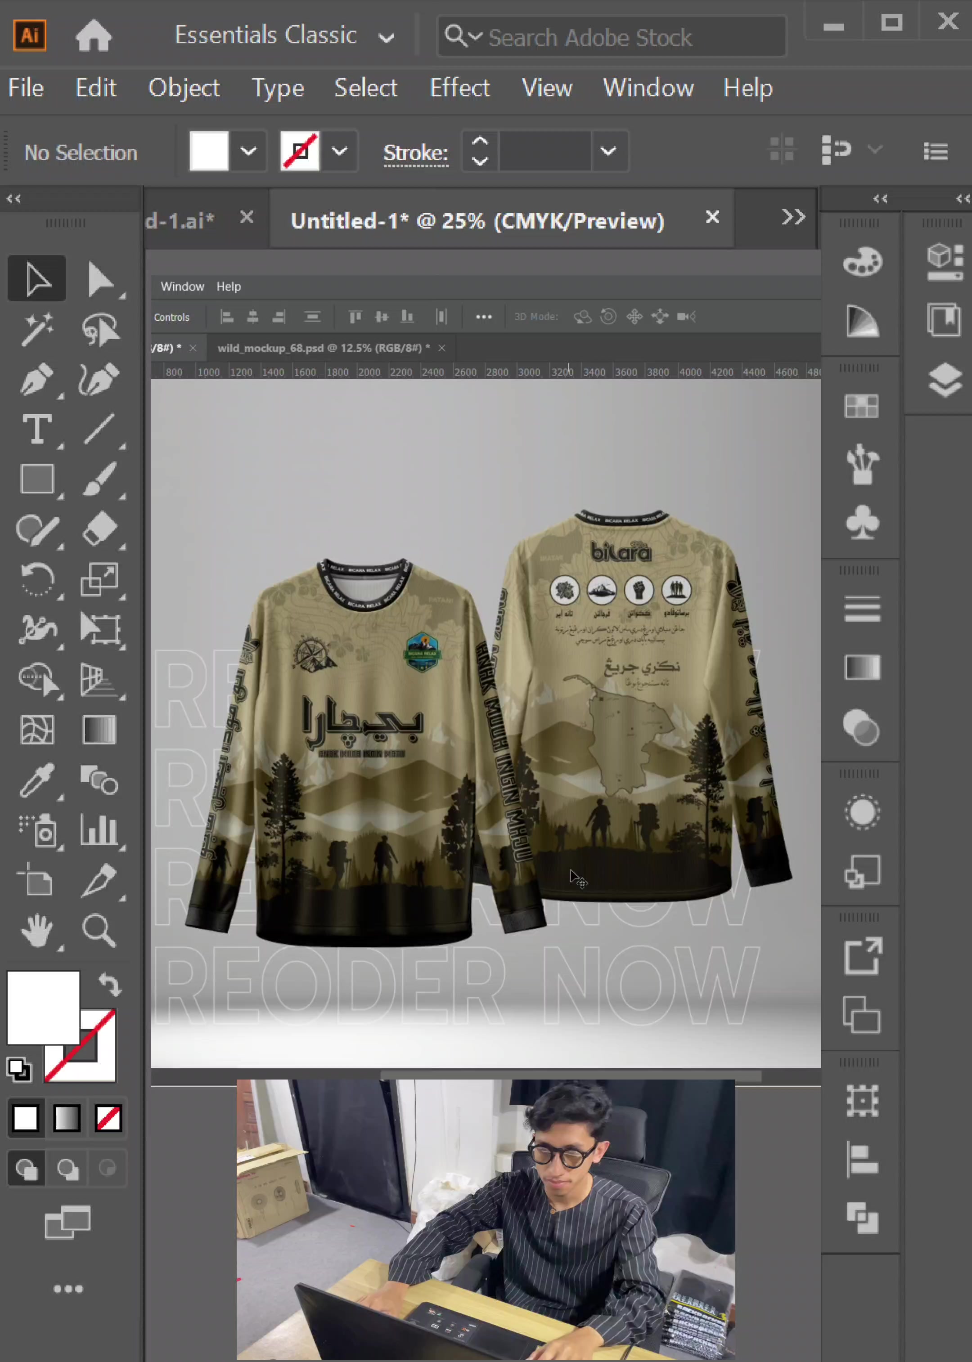This screenshot has height=1362, width=972.
Task: Select the Rectangle tool
Action: [36, 480]
